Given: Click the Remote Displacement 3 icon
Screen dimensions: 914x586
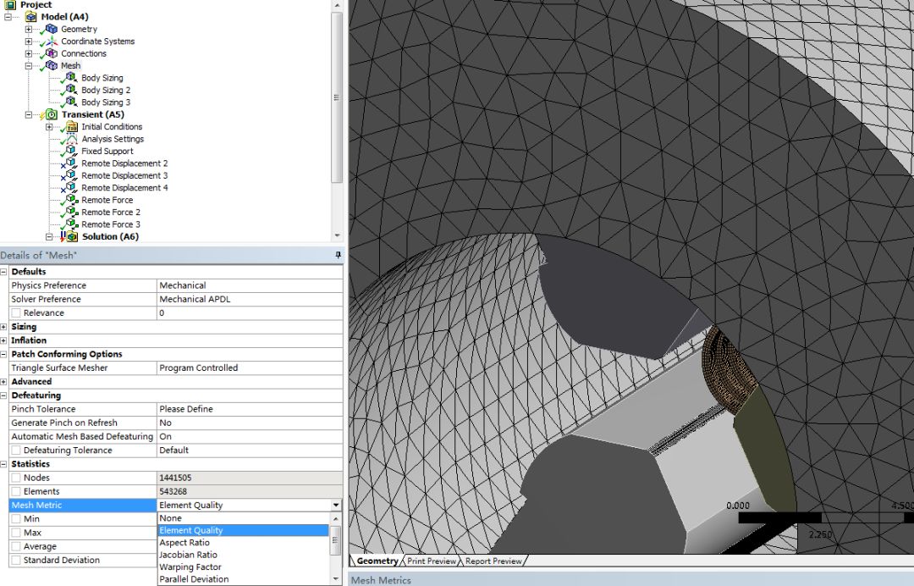Looking at the screenshot, I should [x=71, y=175].
